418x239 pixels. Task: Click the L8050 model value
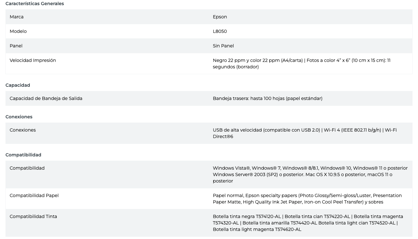pos(220,31)
